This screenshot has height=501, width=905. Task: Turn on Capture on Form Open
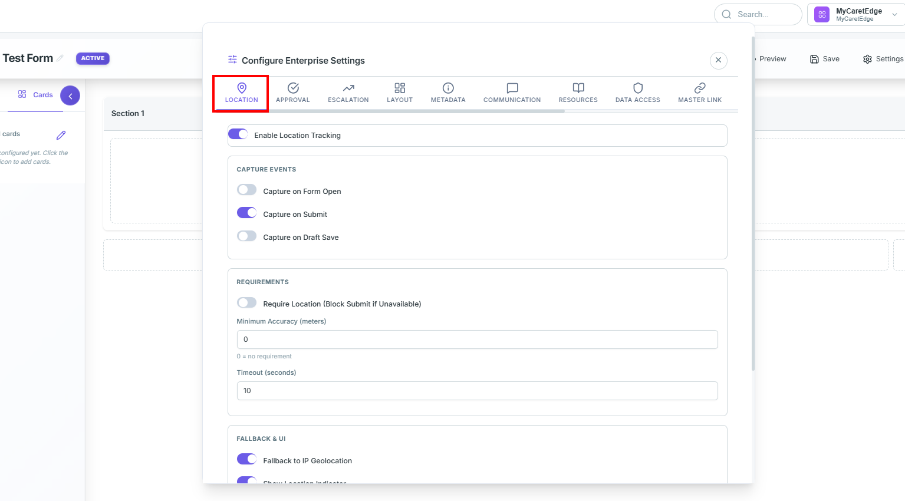246,190
